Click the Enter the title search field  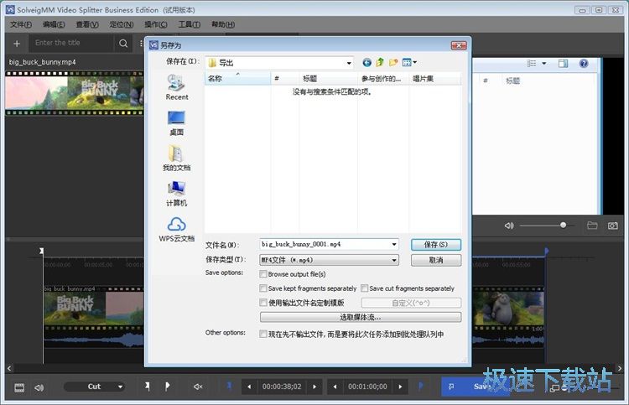click(71, 43)
